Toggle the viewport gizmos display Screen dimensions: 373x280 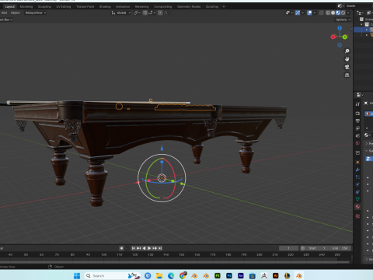click(x=298, y=12)
